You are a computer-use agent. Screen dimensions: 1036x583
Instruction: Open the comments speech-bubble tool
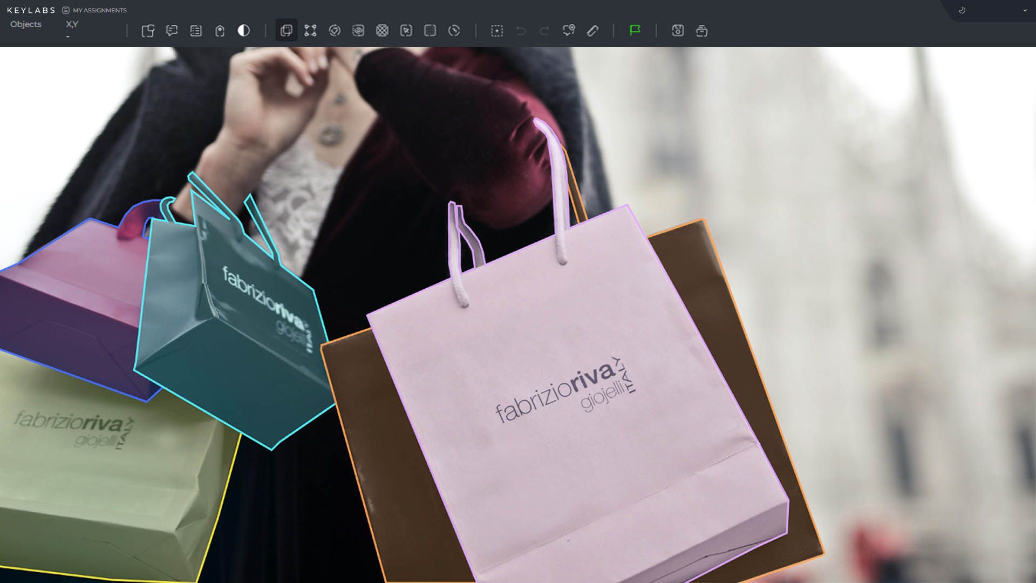click(x=172, y=31)
